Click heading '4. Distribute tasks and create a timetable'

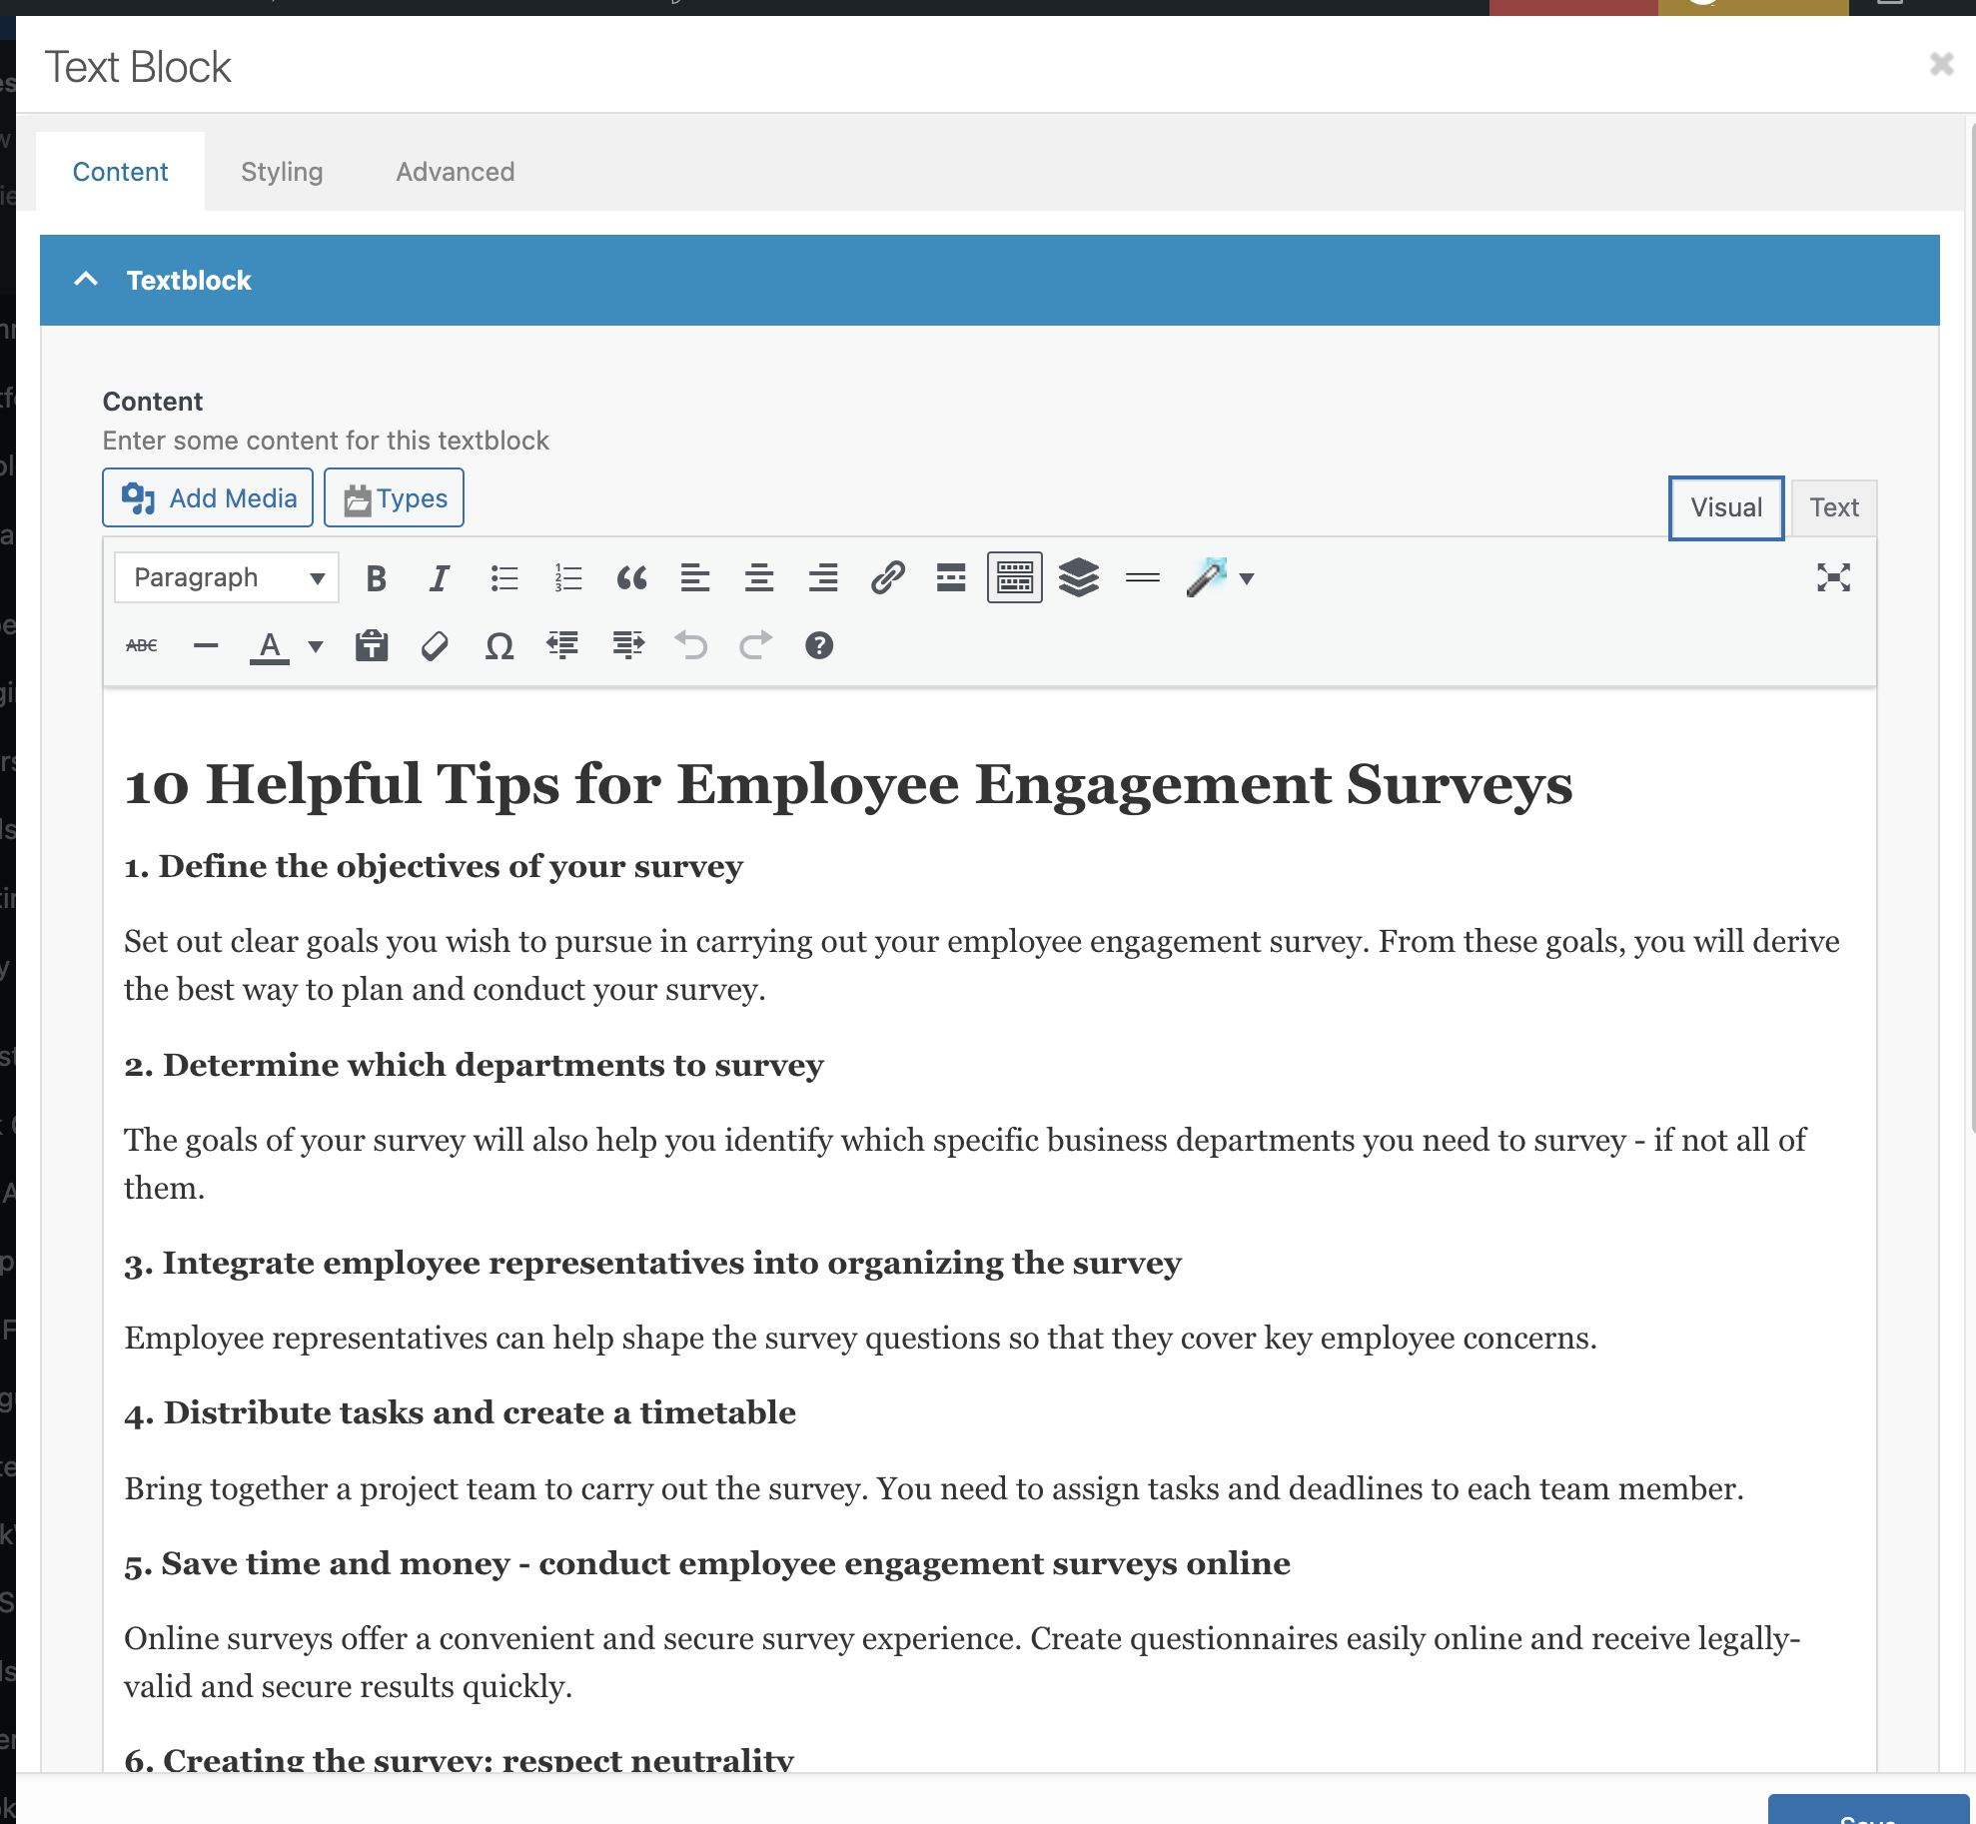(460, 1412)
